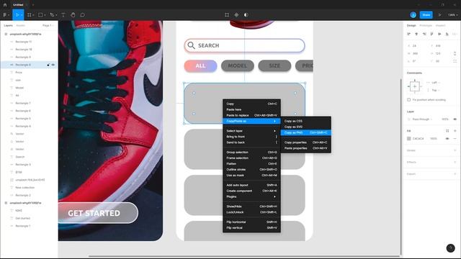Click the Align right icon

coord(424,34)
